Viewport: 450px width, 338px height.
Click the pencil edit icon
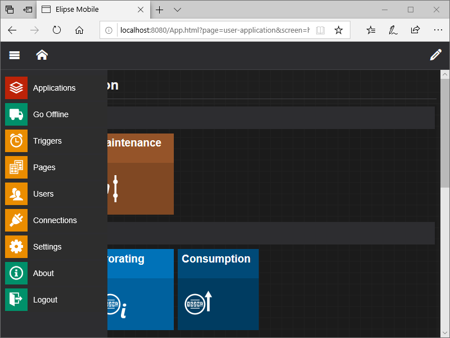point(435,55)
